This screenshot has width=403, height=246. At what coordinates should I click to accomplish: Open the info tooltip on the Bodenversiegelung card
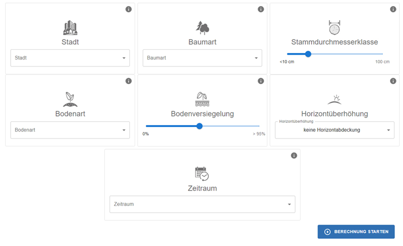point(260,81)
